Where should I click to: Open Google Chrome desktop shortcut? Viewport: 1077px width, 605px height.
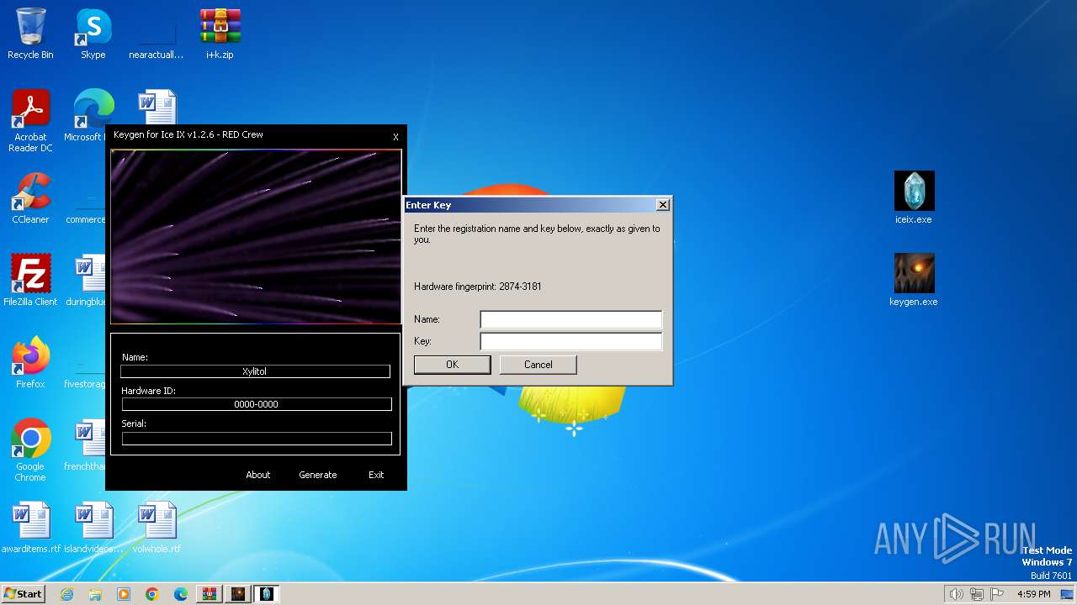point(30,450)
